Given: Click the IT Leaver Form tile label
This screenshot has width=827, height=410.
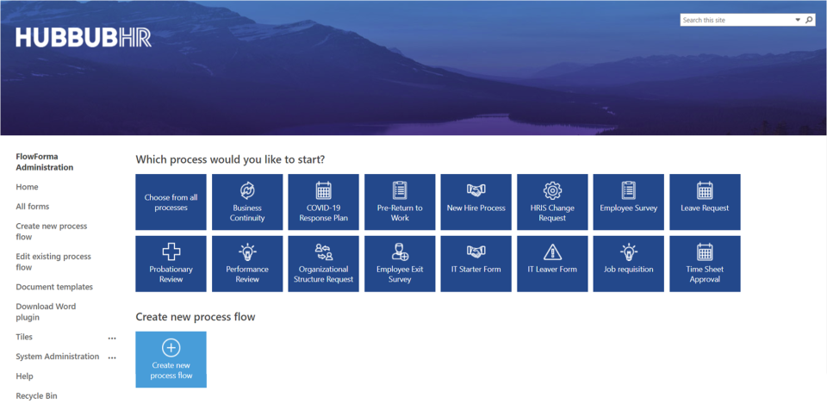Looking at the screenshot, I should tap(552, 269).
